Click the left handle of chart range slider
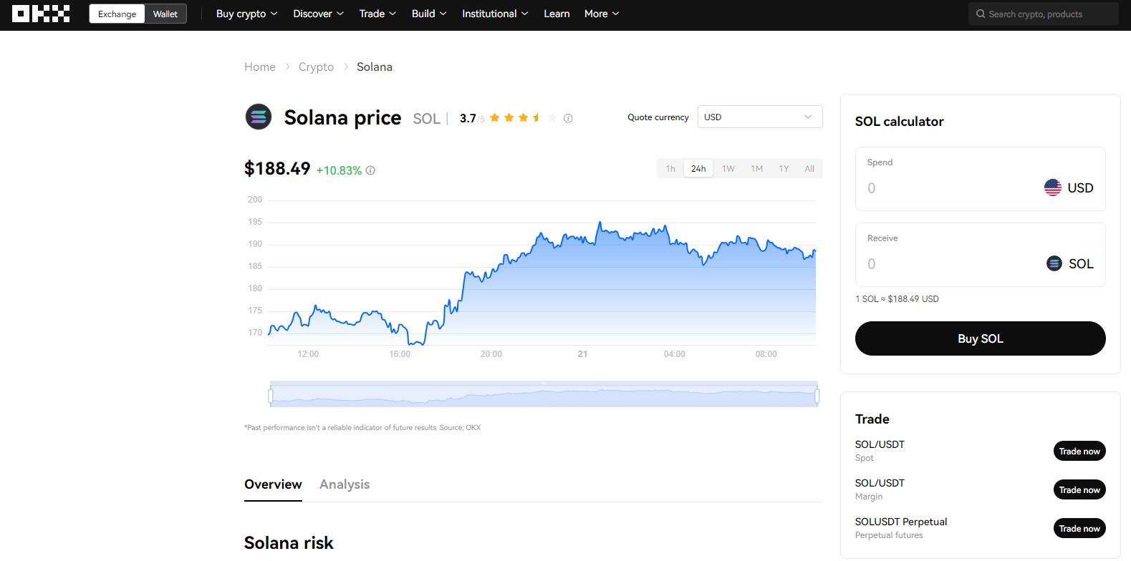This screenshot has height=561, width=1131. point(271,395)
